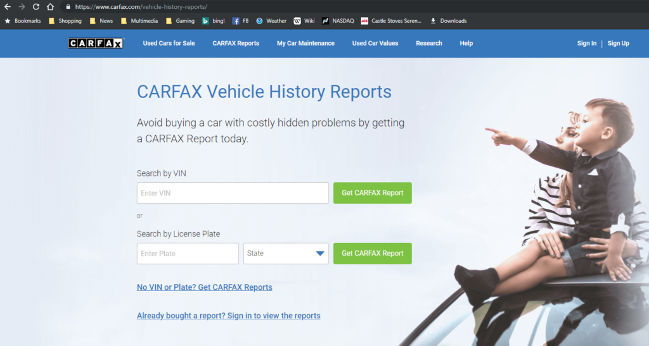The width and height of the screenshot is (649, 346).
Task: Focus the Enter VIN input field
Action: 233,193
